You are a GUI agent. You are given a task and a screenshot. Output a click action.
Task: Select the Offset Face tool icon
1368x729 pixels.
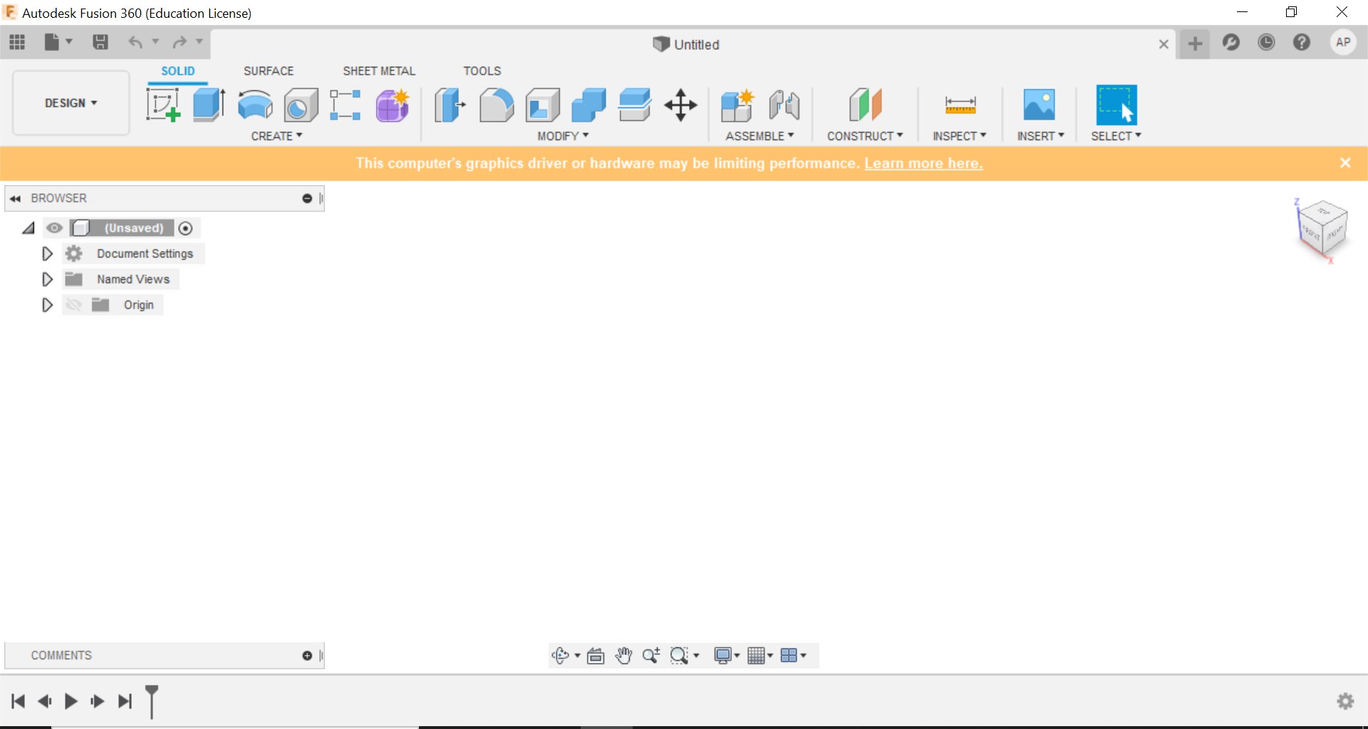point(635,105)
